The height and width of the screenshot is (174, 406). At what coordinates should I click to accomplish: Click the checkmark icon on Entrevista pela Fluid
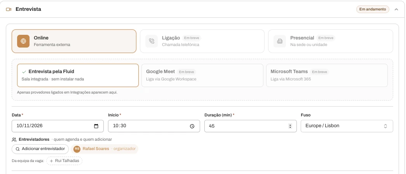(24, 72)
